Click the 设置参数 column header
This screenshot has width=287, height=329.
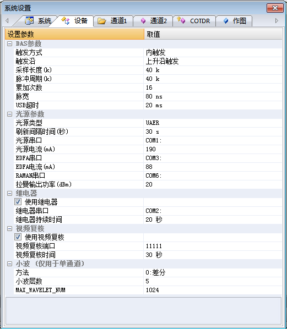tap(74, 34)
